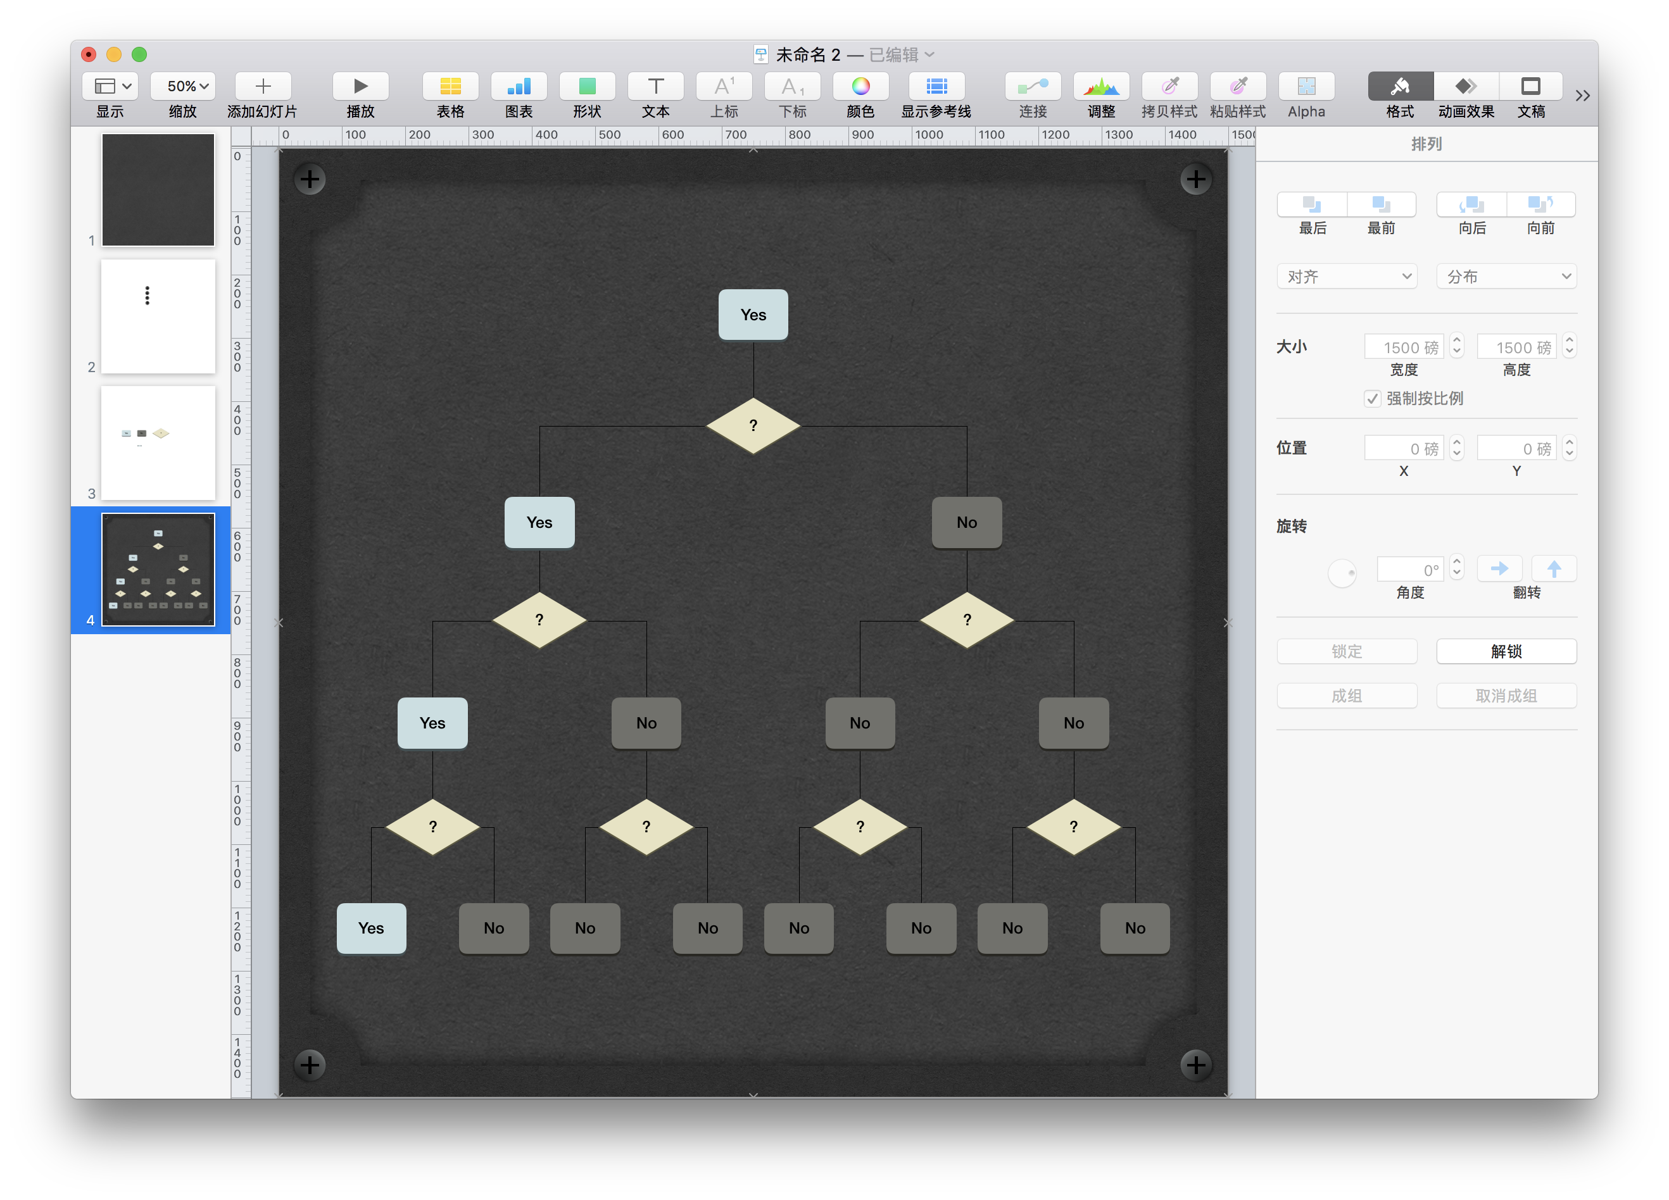Toggle the Show Guides toolbar button
Image resolution: width=1669 pixels, height=1200 pixels.
(x=936, y=87)
